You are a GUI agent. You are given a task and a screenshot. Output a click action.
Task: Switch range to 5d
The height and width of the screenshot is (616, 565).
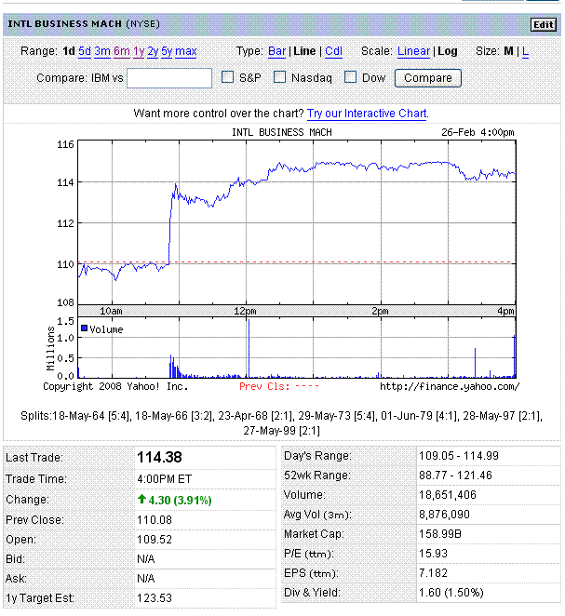(85, 51)
